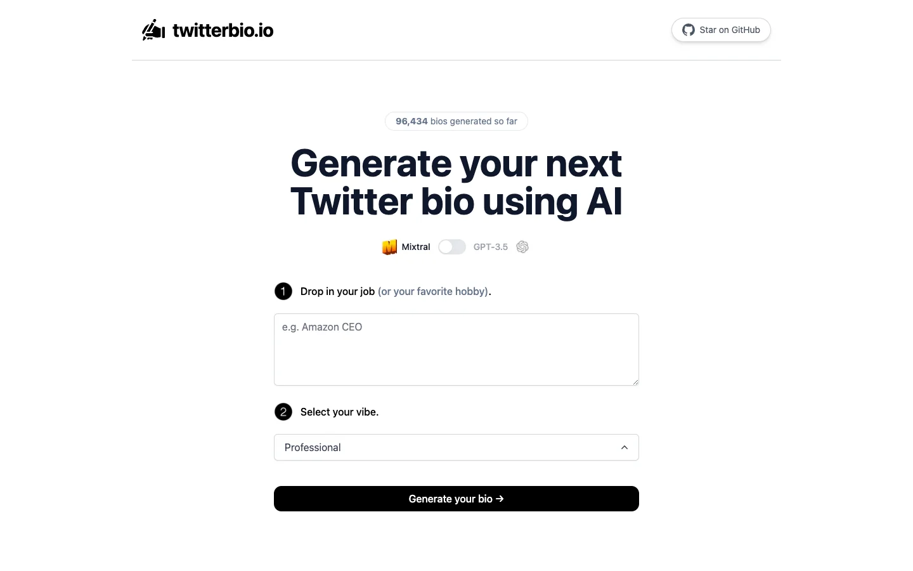Screen dimensions: 913x571
Task: Click the bios generated counter badge
Action: 456,121
